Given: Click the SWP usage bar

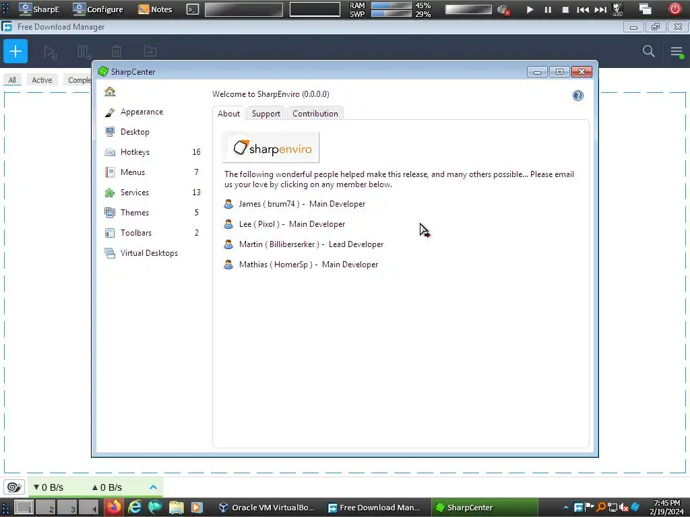Looking at the screenshot, I should [x=391, y=13].
